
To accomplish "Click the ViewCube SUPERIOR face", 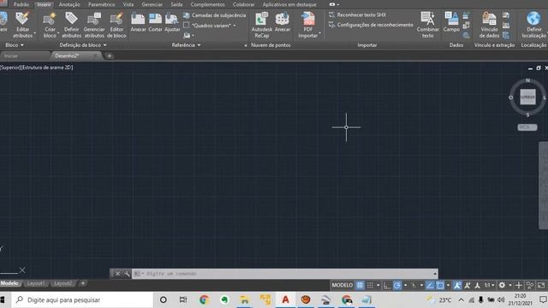I will [x=527, y=97].
